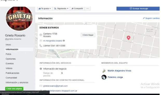Click the Compartir share button
This screenshot has height=95, width=161.
click(77, 9)
